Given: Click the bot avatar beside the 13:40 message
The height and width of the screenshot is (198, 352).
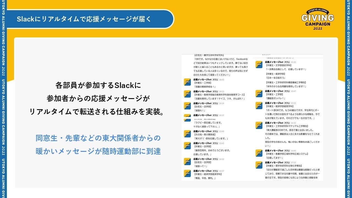Looking at the screenshot, I should (x=187, y=134).
